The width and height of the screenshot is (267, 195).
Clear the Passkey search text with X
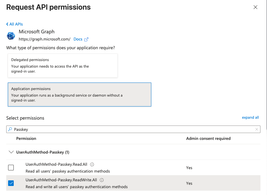(256, 129)
